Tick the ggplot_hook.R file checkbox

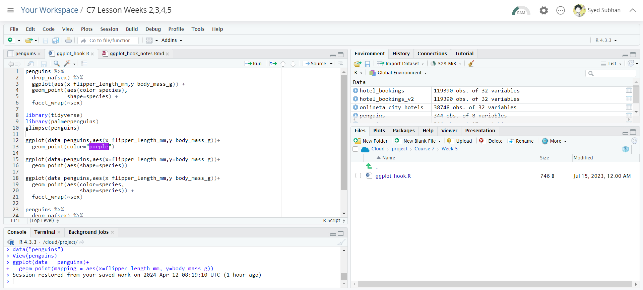(x=358, y=176)
